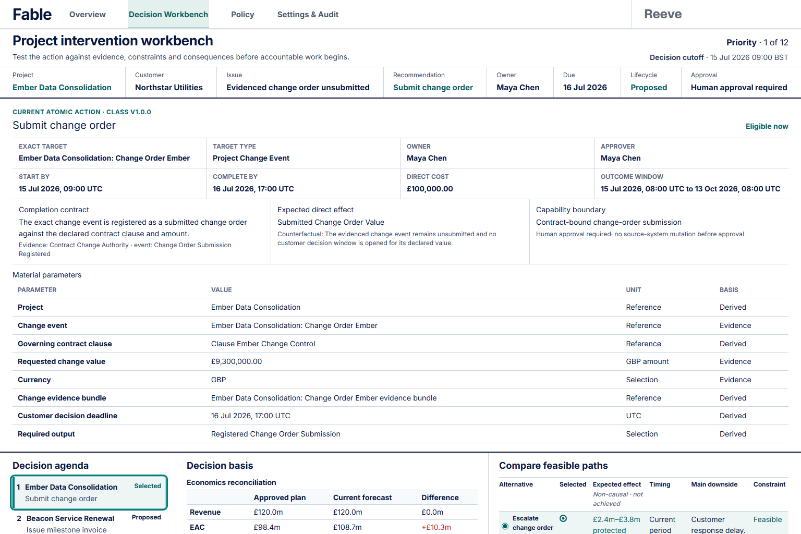This screenshot has height=534, width=801.
Task: Click the Outcome window date range
Action: [x=690, y=189]
